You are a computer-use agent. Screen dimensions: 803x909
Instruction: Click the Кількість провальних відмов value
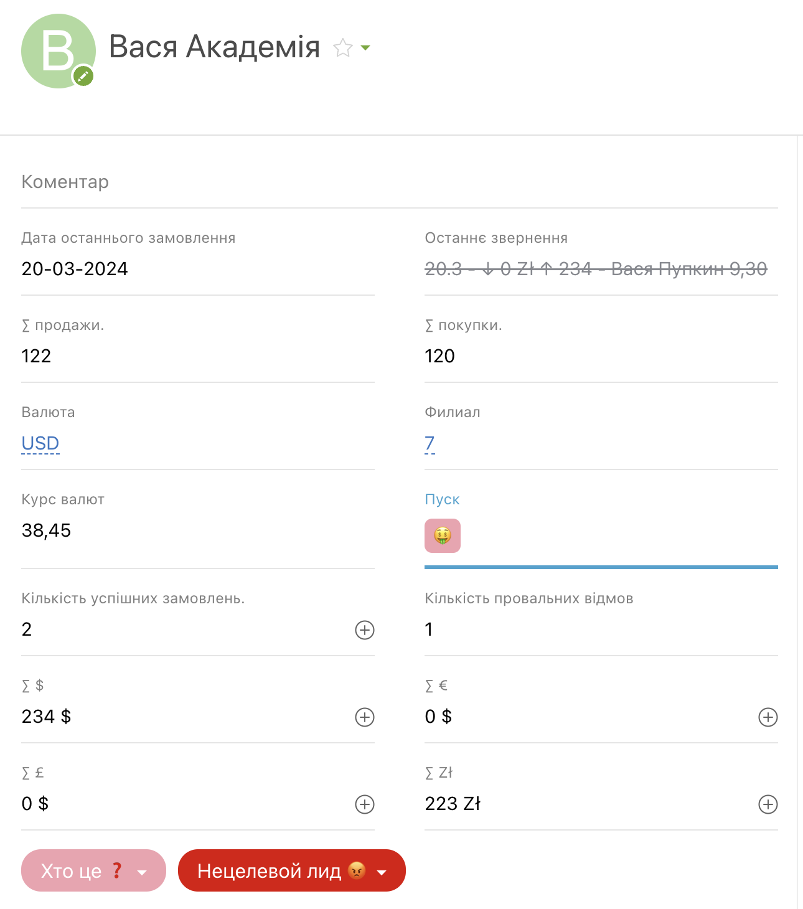[429, 629]
